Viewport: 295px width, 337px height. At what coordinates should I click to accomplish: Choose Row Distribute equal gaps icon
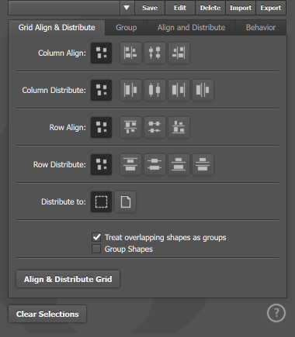[x=203, y=164]
